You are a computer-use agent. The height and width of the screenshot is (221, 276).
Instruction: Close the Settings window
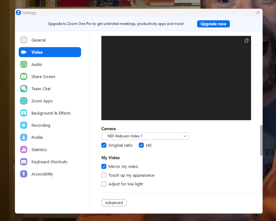(x=258, y=12)
